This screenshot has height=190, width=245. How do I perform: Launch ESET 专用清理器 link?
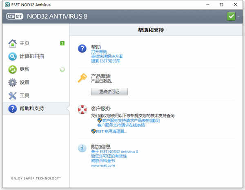pyautogui.click(x=111, y=131)
